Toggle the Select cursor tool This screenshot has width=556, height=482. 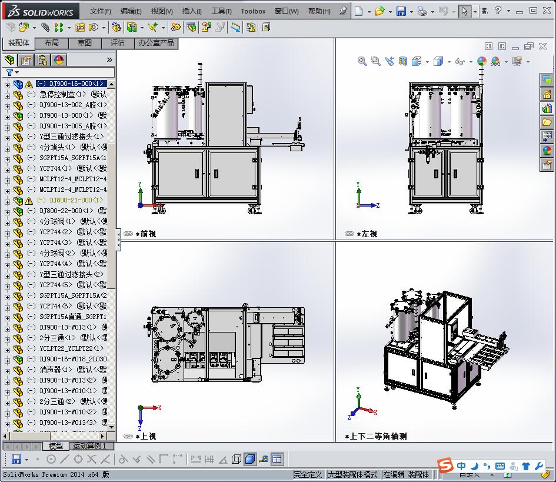point(464,11)
